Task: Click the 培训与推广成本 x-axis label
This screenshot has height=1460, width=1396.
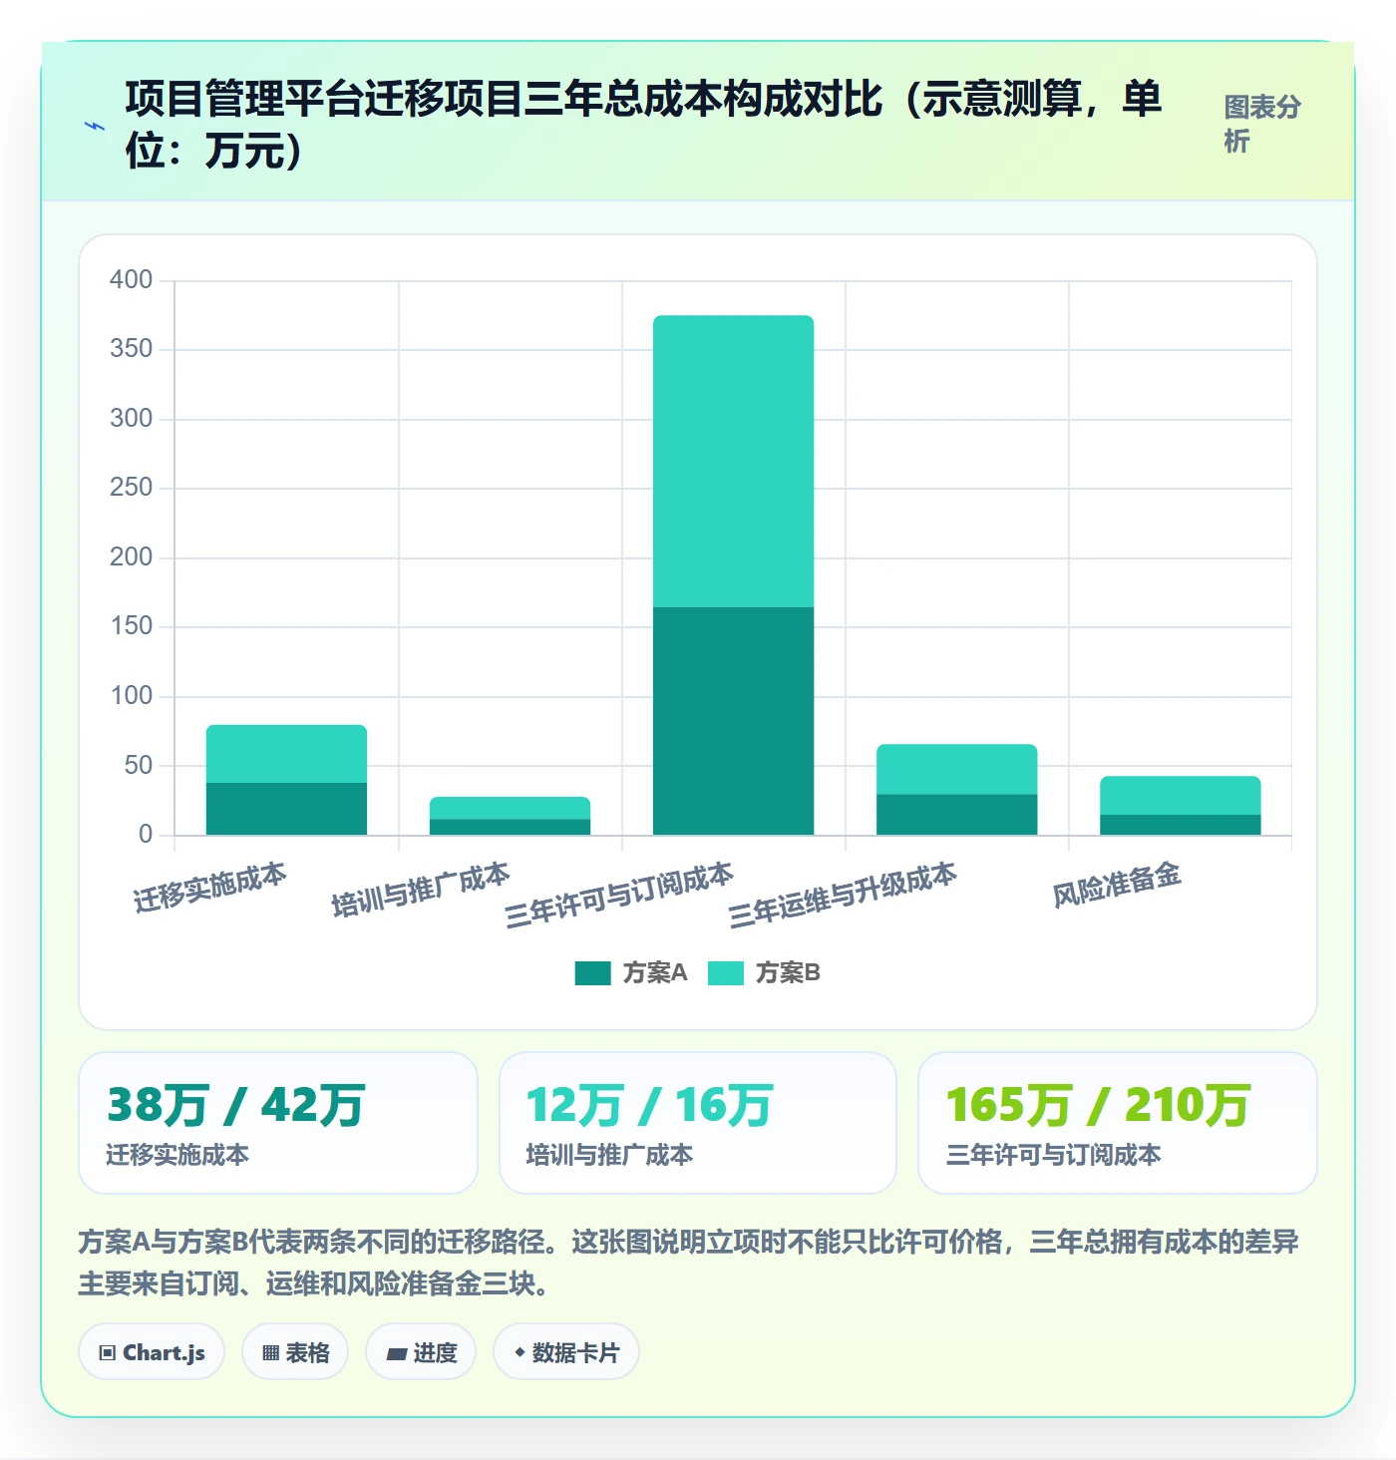Action: coord(421,890)
